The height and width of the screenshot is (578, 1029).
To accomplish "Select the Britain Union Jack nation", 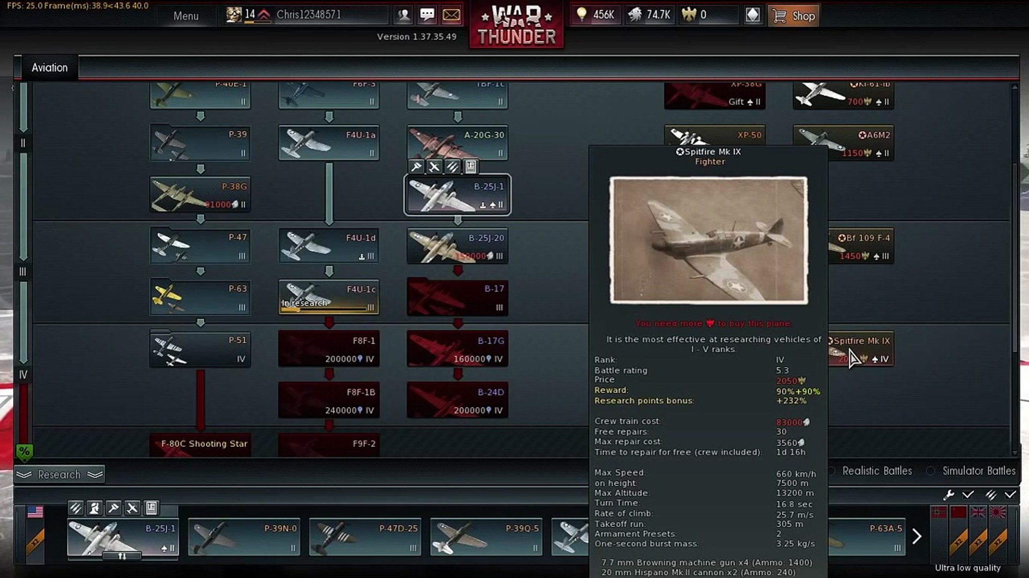I will (x=978, y=513).
